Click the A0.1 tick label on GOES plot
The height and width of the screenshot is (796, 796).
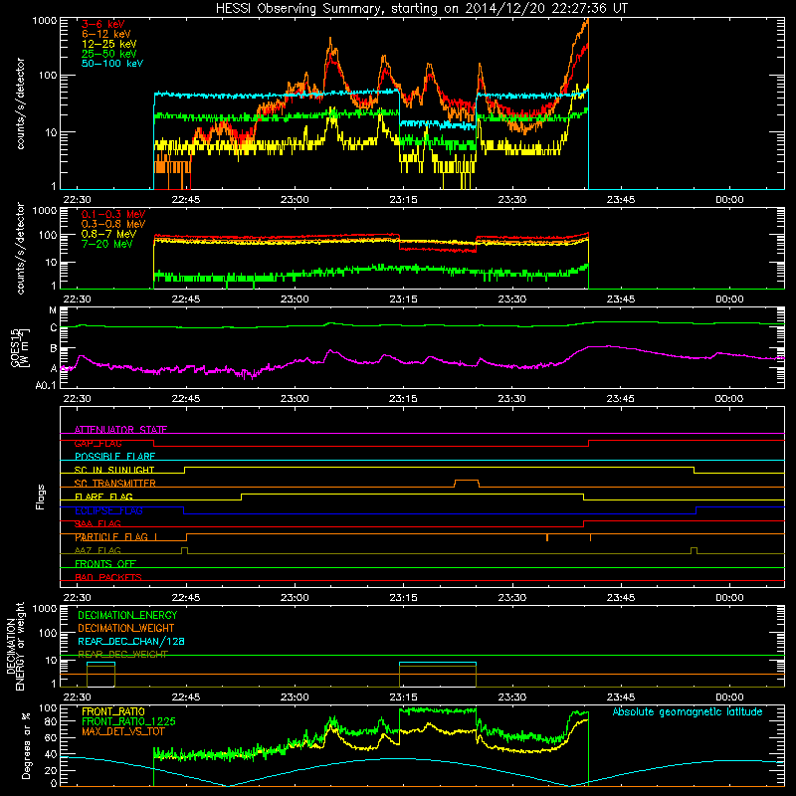(46, 385)
